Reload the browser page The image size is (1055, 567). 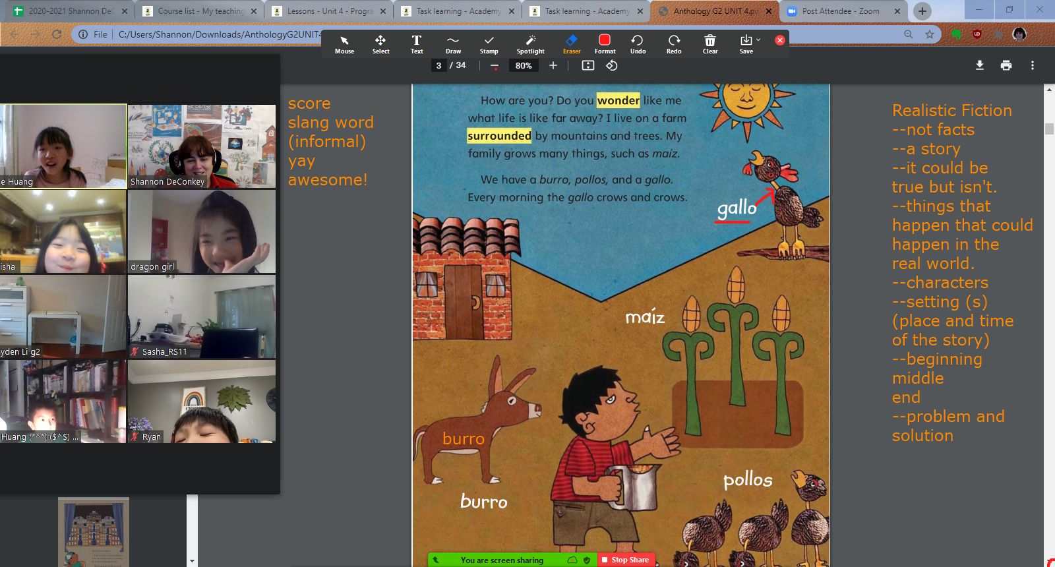pos(57,34)
